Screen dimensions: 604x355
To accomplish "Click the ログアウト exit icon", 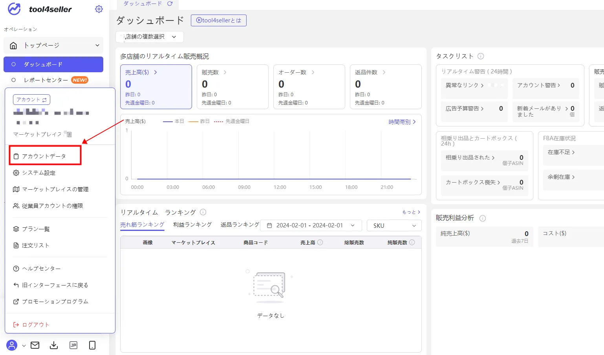I will 16,325.
